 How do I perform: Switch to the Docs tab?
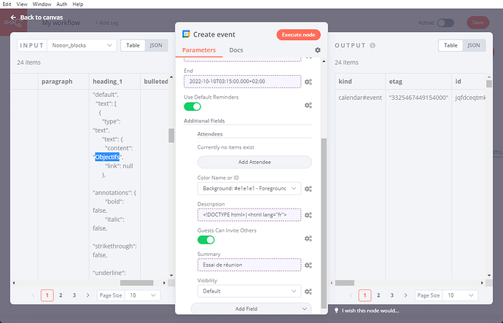tap(236, 50)
